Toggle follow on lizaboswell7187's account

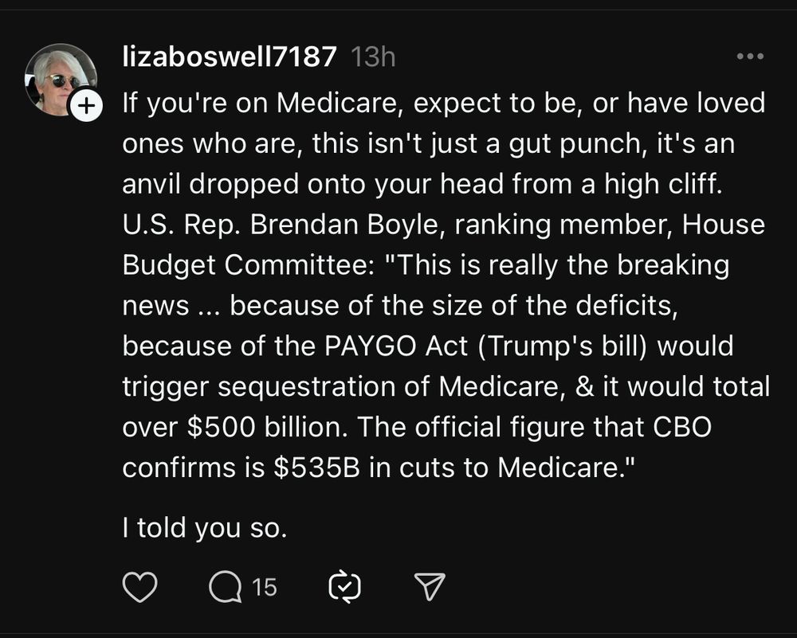(x=86, y=103)
